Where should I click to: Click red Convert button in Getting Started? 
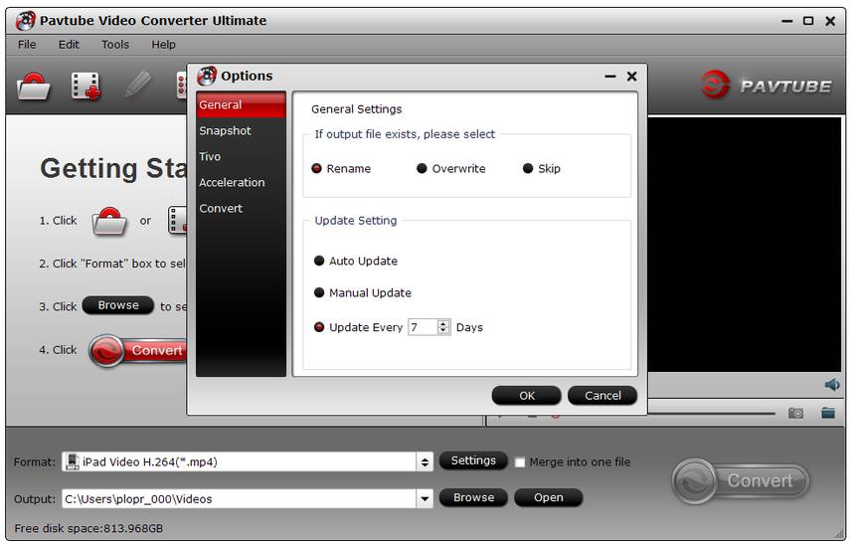pos(137,350)
